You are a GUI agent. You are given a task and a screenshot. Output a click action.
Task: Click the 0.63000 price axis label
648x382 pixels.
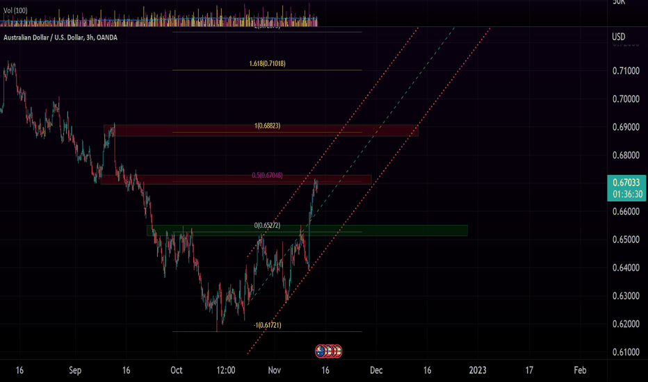(626, 296)
